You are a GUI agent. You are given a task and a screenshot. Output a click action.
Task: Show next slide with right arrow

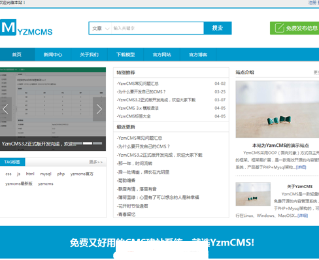[99, 109]
